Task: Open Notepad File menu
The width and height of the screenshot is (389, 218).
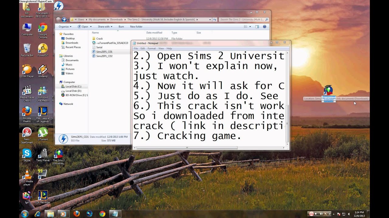Action: click(x=136, y=48)
